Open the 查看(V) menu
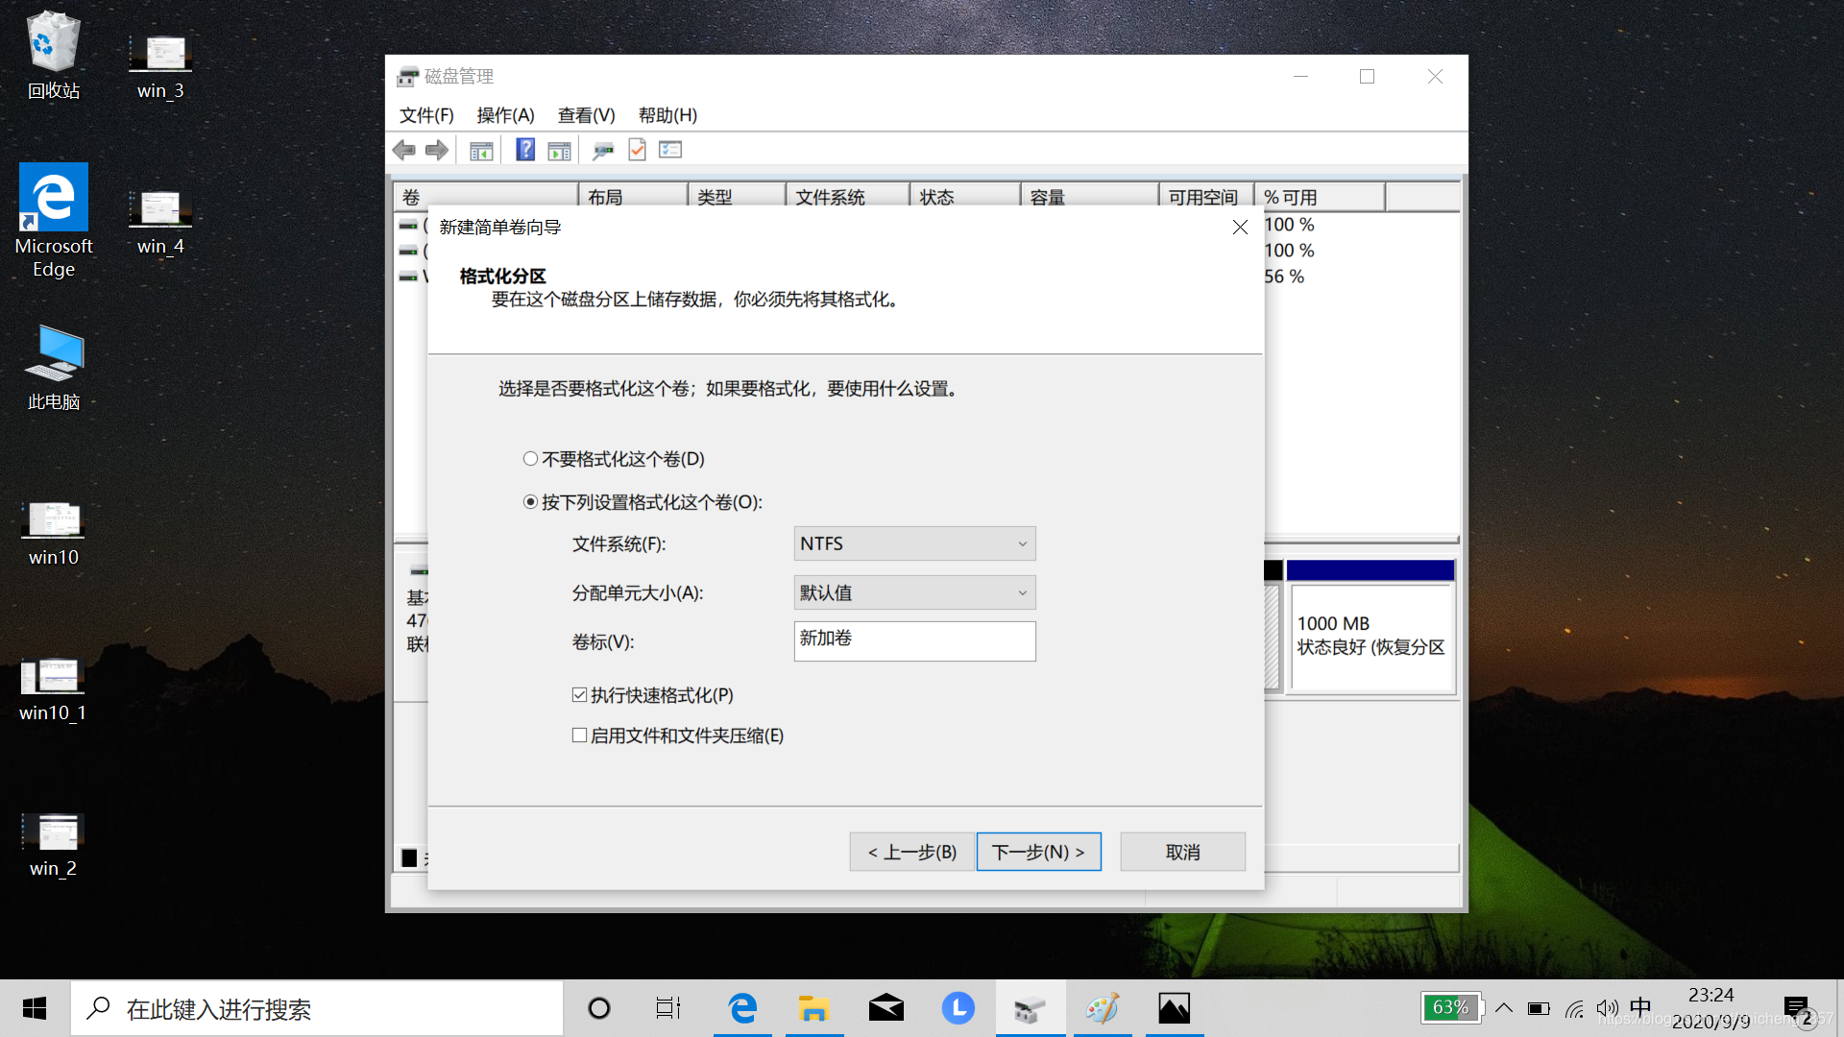 [x=586, y=115]
